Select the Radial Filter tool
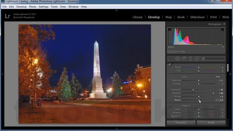Viewport: 233px width, 131px height. [x=197, y=59]
